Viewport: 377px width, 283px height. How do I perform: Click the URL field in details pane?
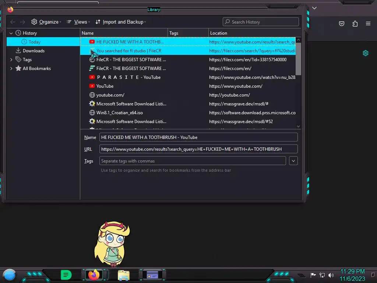point(198,149)
